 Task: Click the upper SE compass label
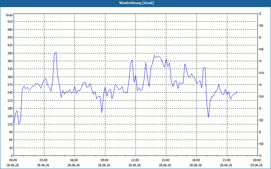coord(261,26)
